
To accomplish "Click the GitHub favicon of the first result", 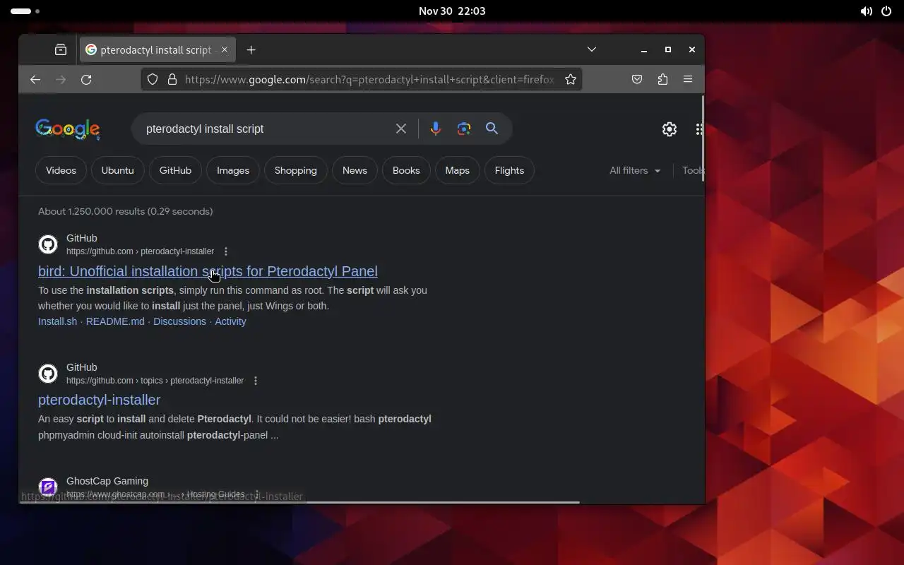I will [x=48, y=244].
